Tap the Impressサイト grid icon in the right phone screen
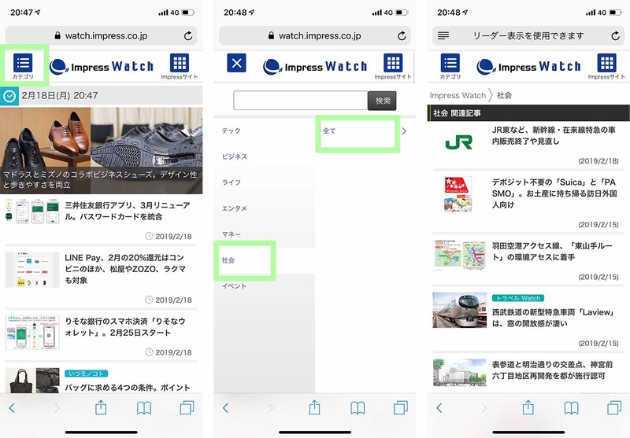Image resolution: width=630 pixels, height=438 pixels. click(606, 66)
